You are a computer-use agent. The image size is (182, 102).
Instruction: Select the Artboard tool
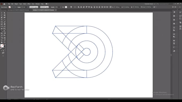tap(2, 40)
